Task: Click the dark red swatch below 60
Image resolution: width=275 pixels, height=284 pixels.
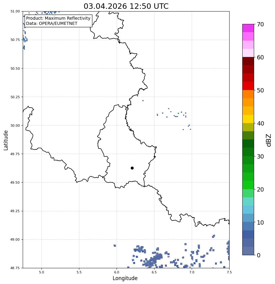Action: 248,61
